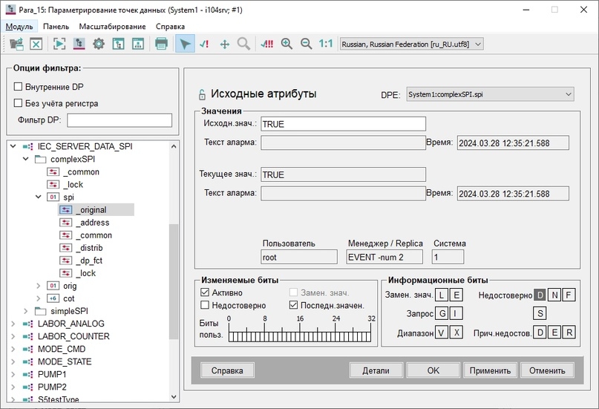Open the Масштабирование menu
The height and width of the screenshot is (409, 599).
[112, 26]
